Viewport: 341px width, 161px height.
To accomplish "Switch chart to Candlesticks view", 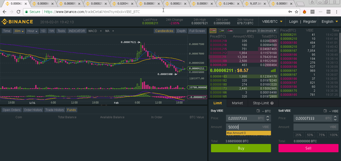I will click(164, 31).
